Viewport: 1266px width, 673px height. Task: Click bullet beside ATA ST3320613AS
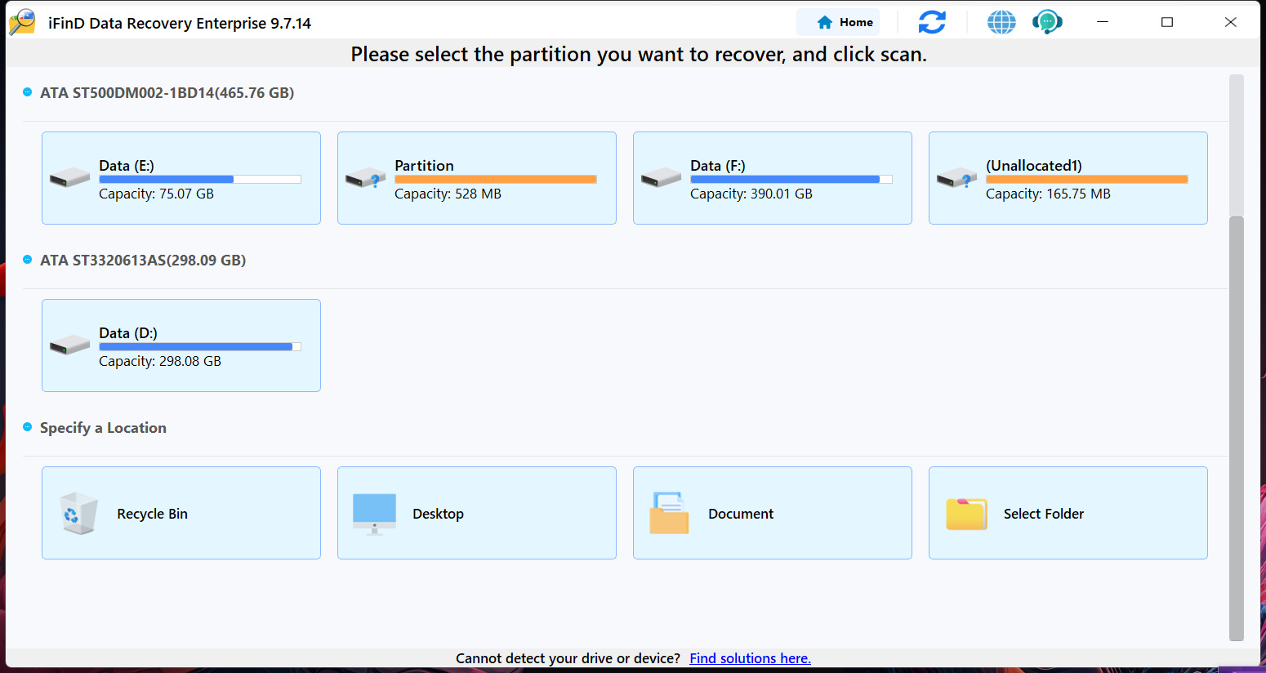[27, 260]
